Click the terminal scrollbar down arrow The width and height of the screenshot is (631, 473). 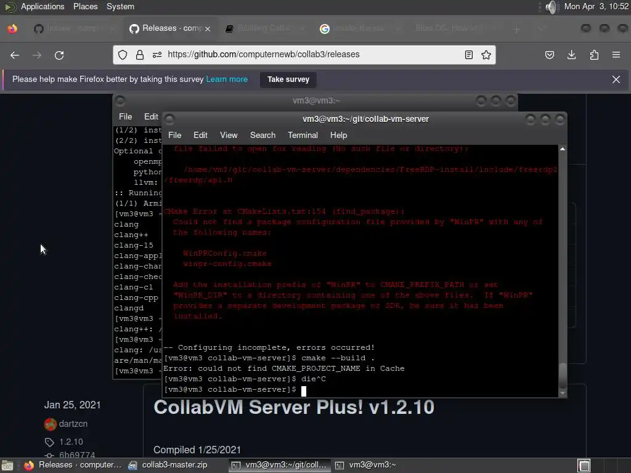[562, 393]
